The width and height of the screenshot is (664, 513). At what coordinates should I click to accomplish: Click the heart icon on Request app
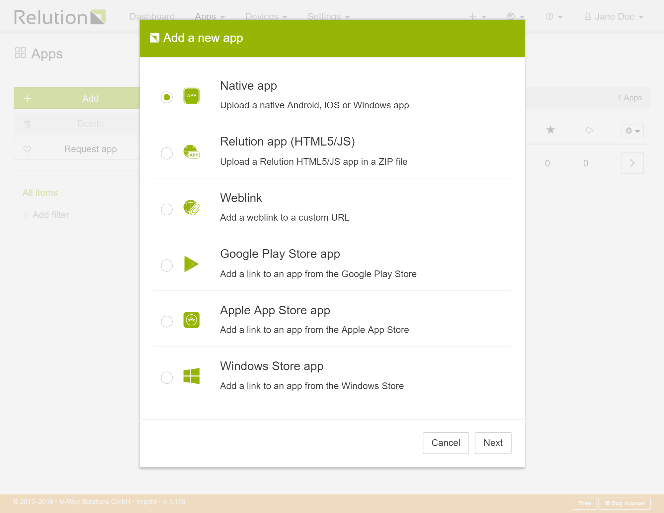[x=27, y=149]
